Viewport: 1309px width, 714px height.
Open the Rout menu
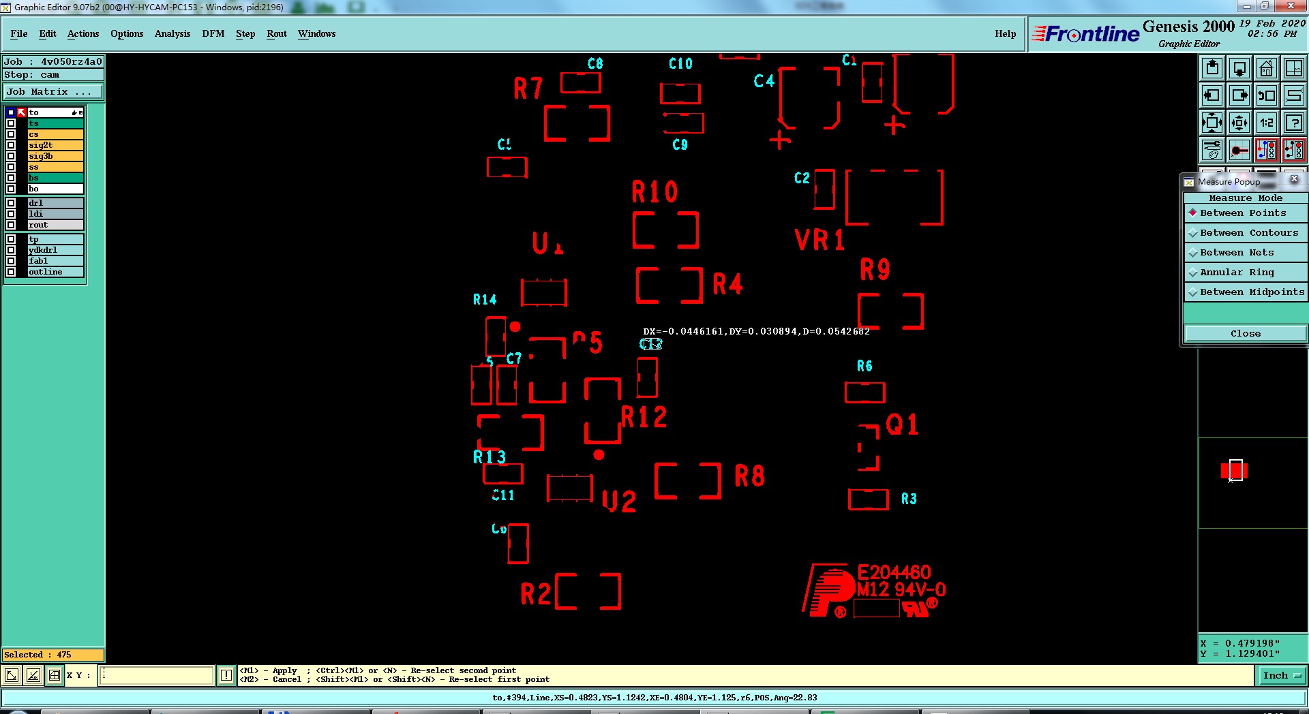point(277,33)
